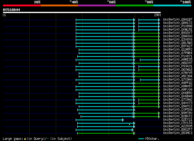Open UniRef100_Q9AXG0 hit
194x141 pixels.
click(x=178, y=36)
